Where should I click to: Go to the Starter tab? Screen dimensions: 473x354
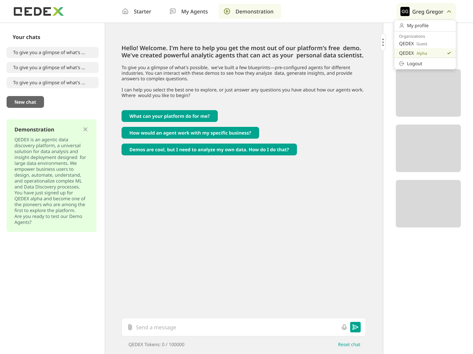(x=137, y=11)
